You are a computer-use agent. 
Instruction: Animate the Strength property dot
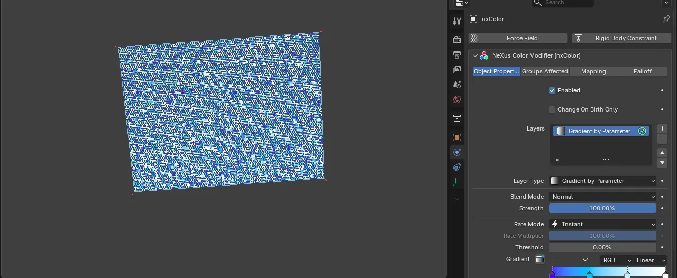(662, 208)
